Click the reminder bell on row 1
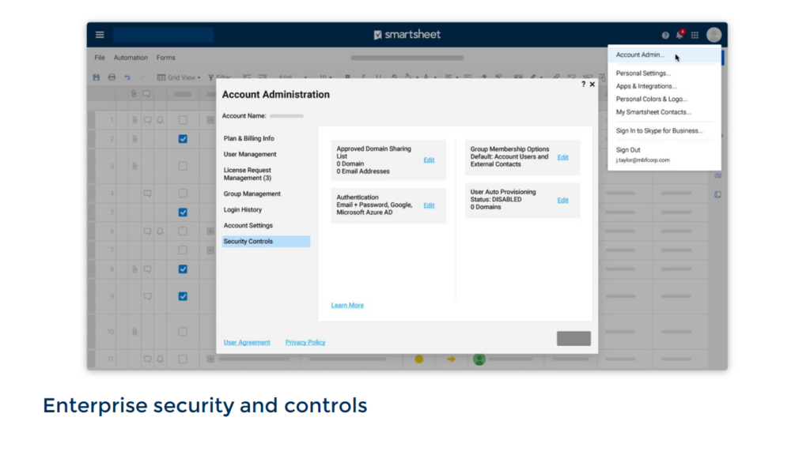 click(x=160, y=120)
